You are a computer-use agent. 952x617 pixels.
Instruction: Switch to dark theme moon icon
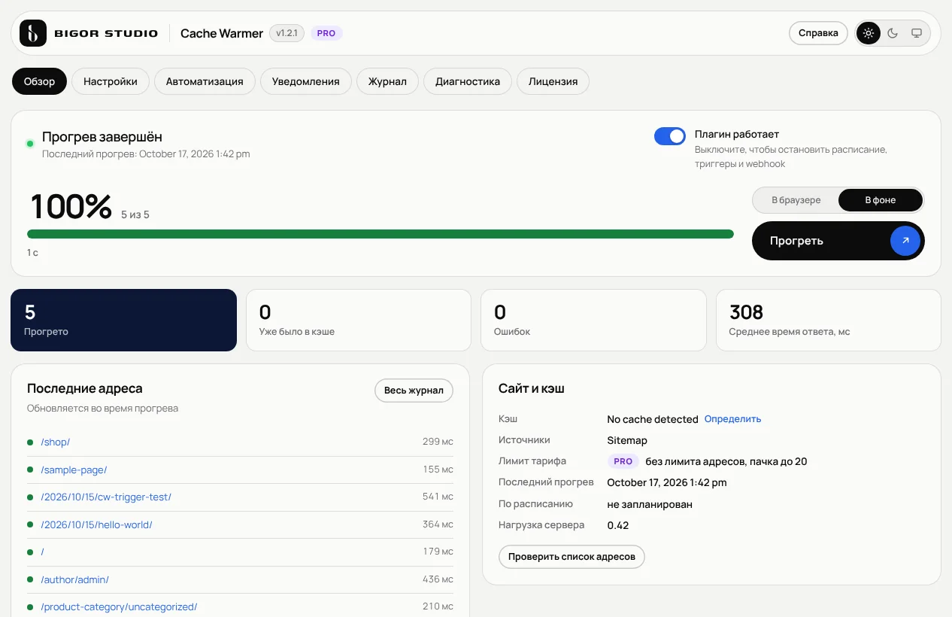point(893,33)
